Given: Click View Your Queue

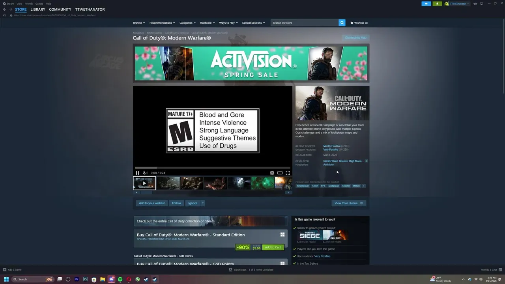Looking at the screenshot, I should click(349, 203).
